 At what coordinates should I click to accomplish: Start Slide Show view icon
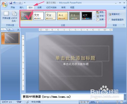tap(87, 102)
